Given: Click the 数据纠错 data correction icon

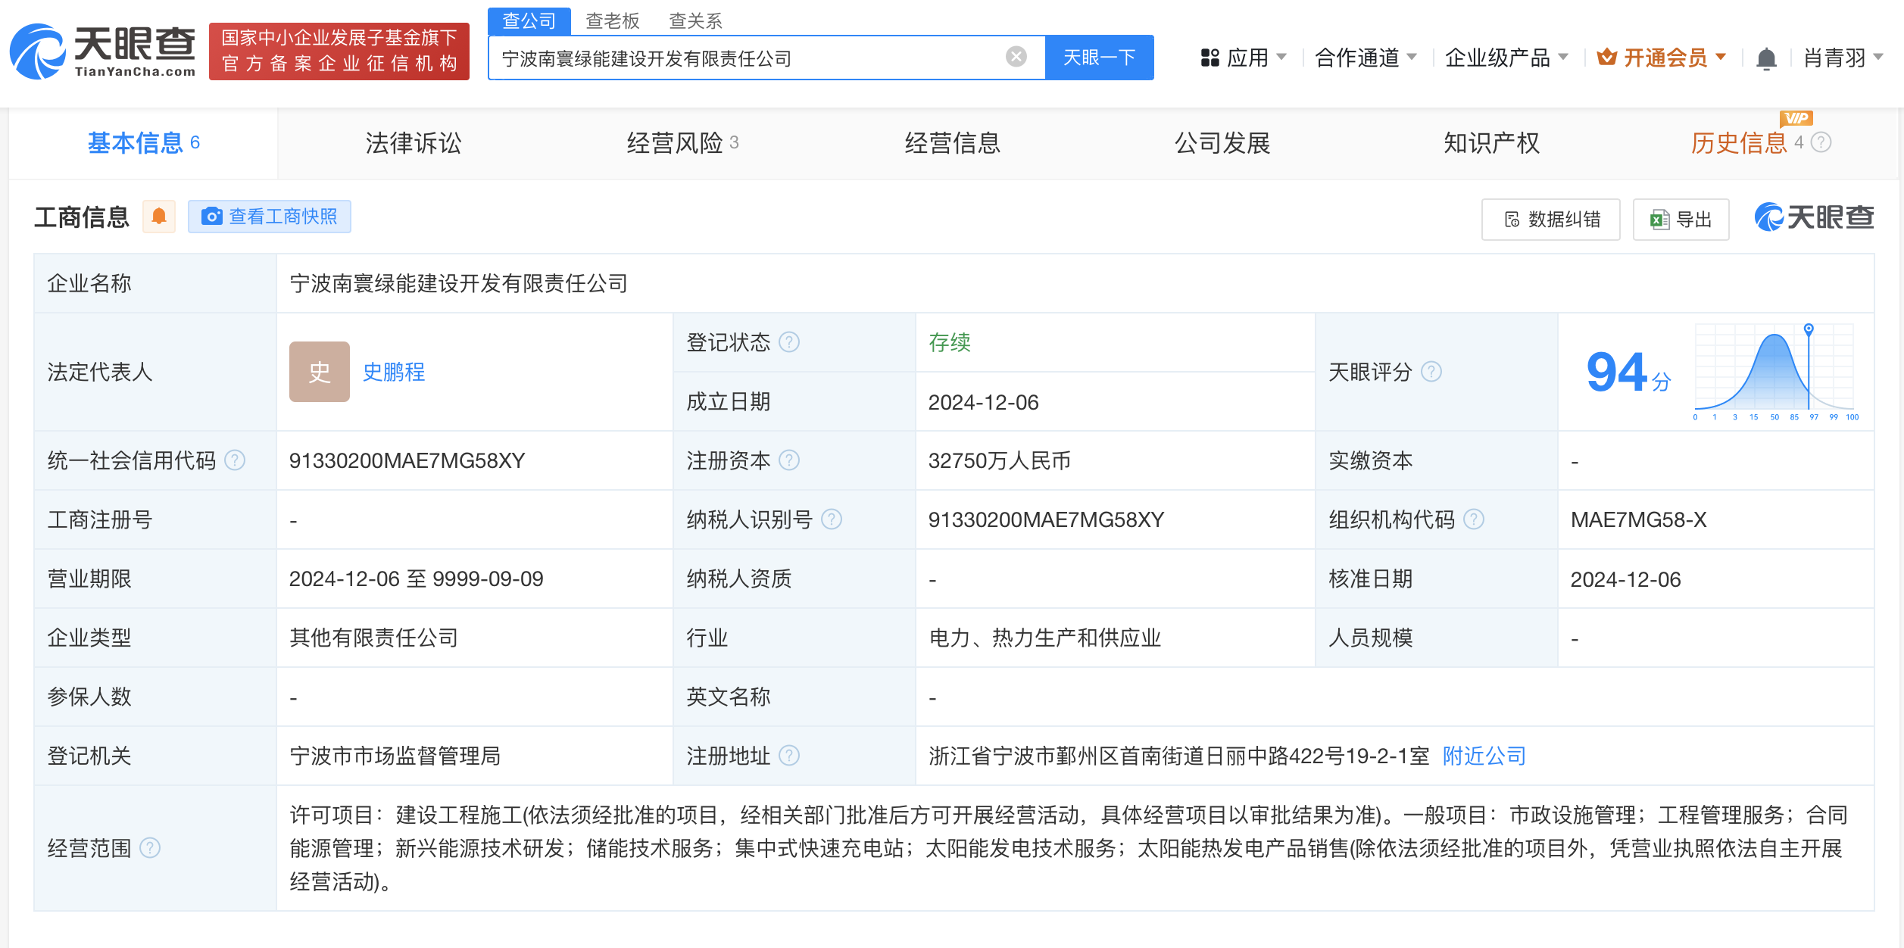Looking at the screenshot, I should tap(1512, 219).
